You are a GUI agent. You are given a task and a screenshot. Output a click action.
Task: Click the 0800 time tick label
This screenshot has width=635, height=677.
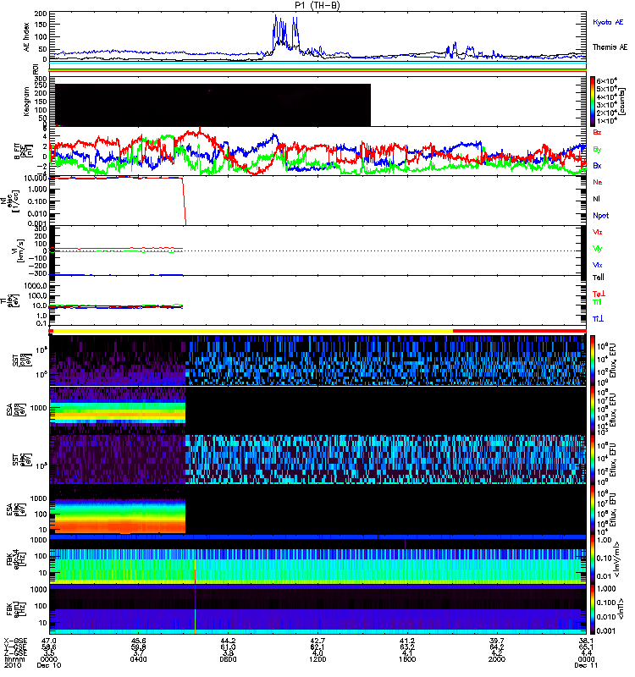pos(228,659)
